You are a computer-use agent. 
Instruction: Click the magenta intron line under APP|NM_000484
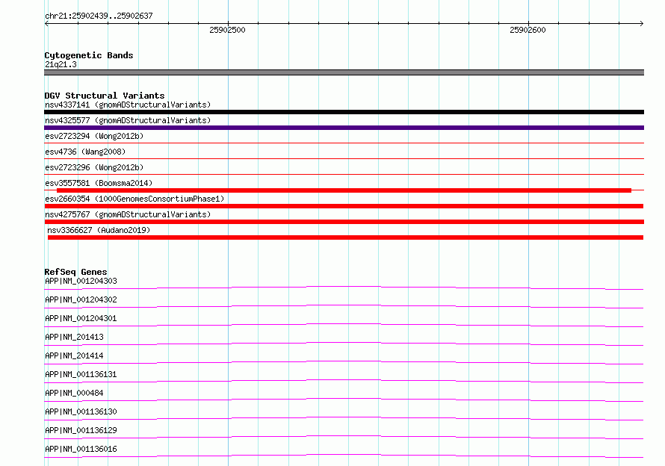(x=344, y=399)
